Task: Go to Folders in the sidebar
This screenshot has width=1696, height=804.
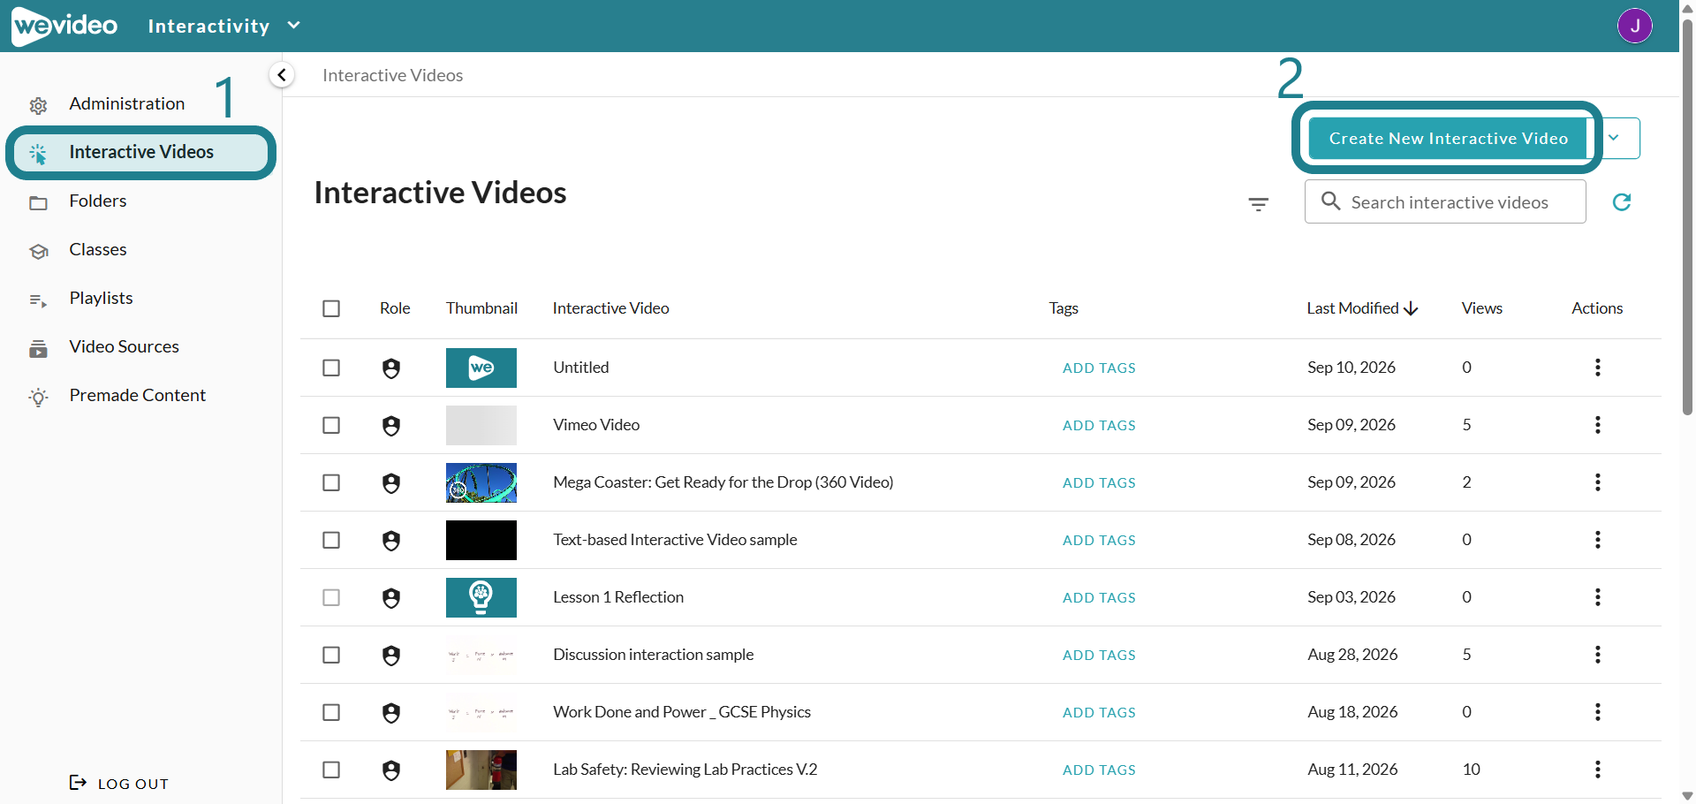Action: click(98, 201)
